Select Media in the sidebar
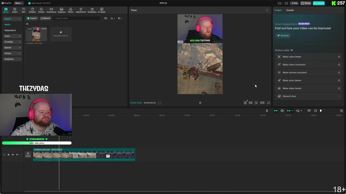The width and height of the screenshot is (346, 194). click(x=7, y=25)
